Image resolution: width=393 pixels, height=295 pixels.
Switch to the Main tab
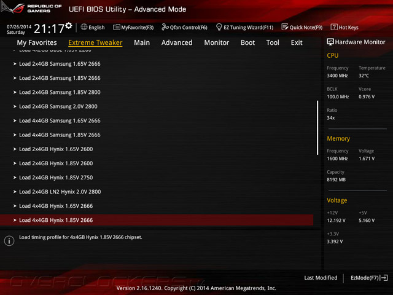pyautogui.click(x=142, y=42)
